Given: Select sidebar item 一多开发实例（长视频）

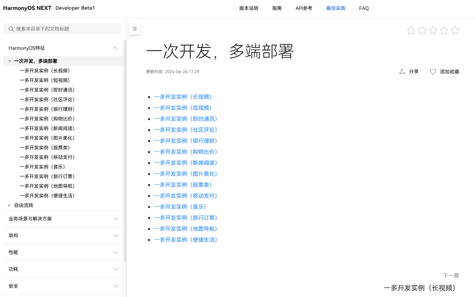Looking at the screenshot, I should pos(46,71).
